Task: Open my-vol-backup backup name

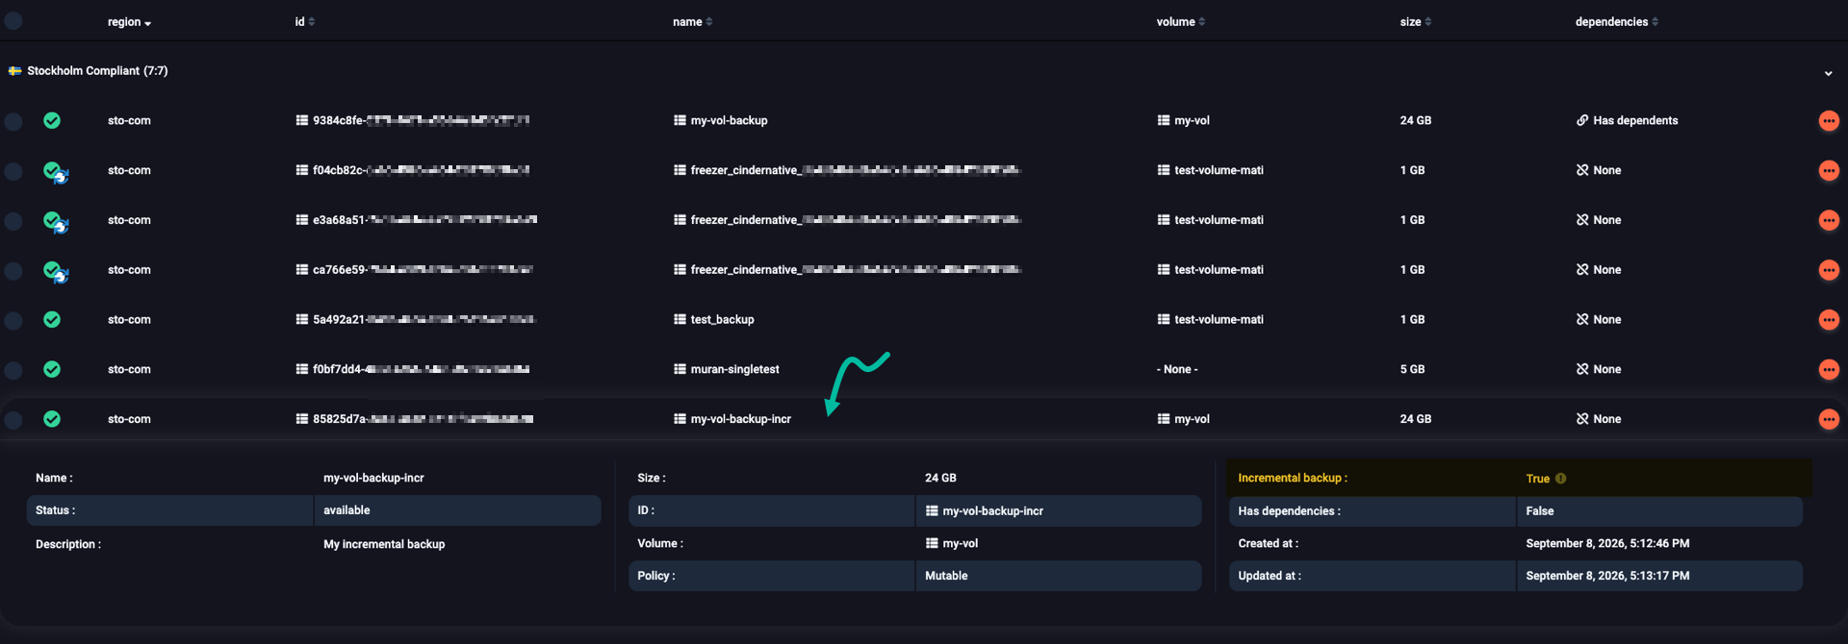Action: pyautogui.click(x=729, y=120)
